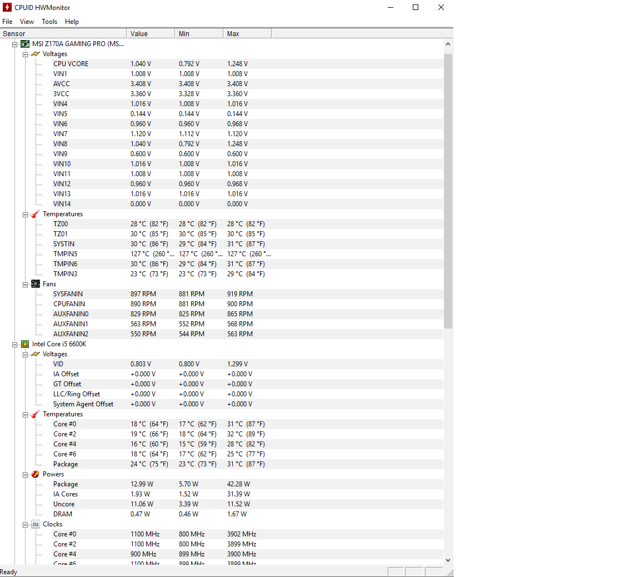This screenshot has height=577, width=640.
Task: Select the 3VCC voltage row
Action: click(248, 93)
